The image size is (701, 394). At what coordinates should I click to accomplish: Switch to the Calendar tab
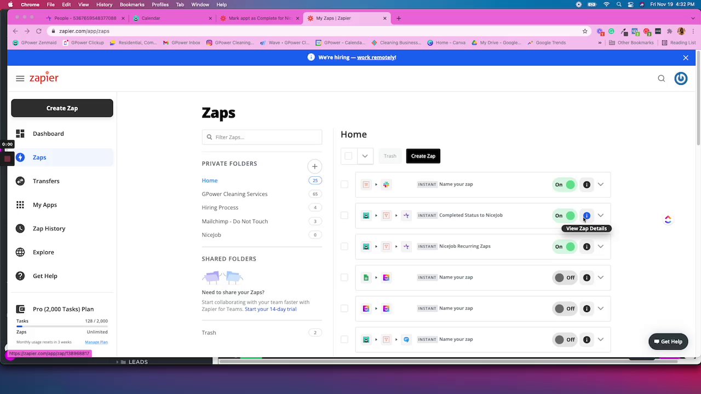pyautogui.click(x=173, y=18)
